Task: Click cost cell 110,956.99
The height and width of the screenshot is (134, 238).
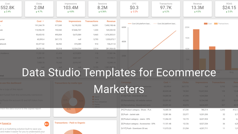Action: point(40,30)
